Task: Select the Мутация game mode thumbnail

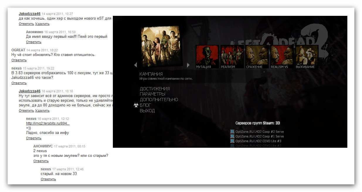Action: [x=207, y=57]
